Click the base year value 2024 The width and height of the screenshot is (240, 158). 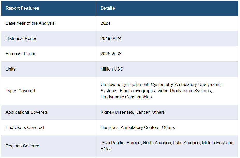point(105,23)
